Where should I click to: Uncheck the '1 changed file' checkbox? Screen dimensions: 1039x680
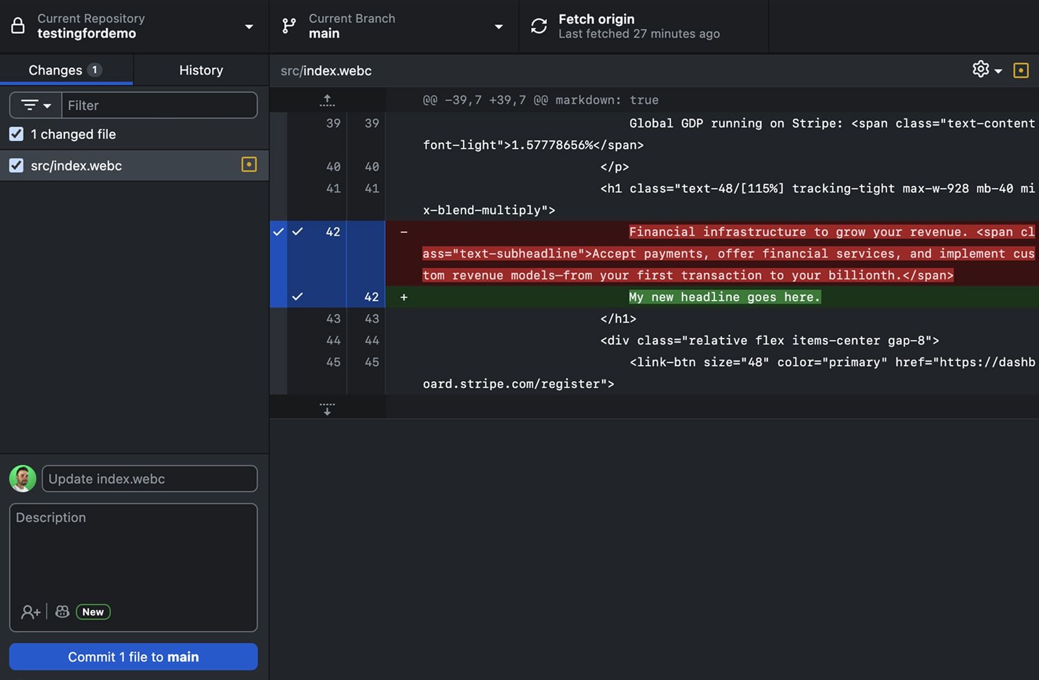pyautogui.click(x=16, y=134)
